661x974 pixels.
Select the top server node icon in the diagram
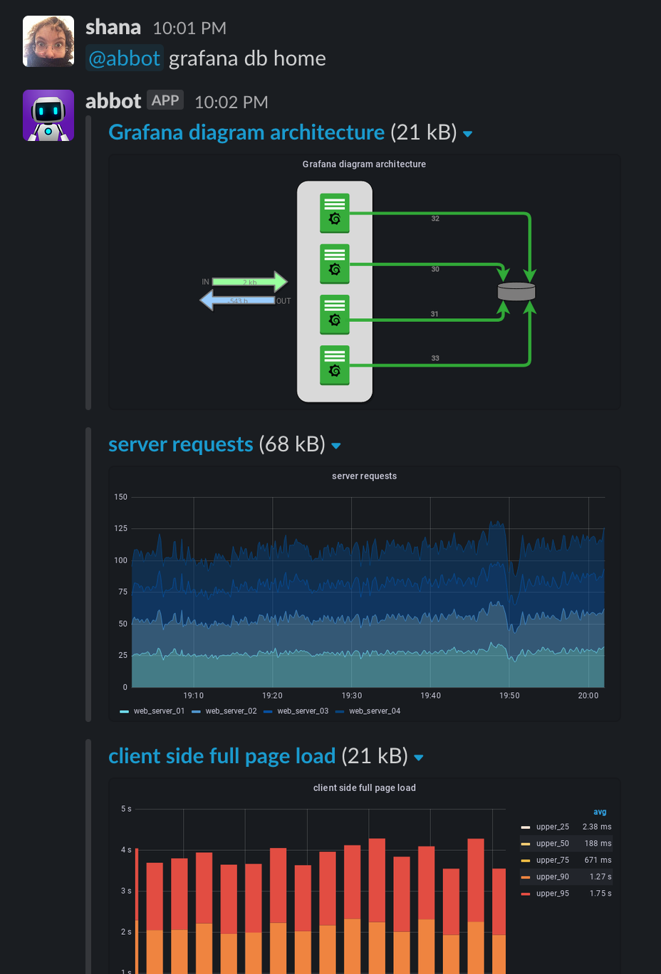[334, 212]
